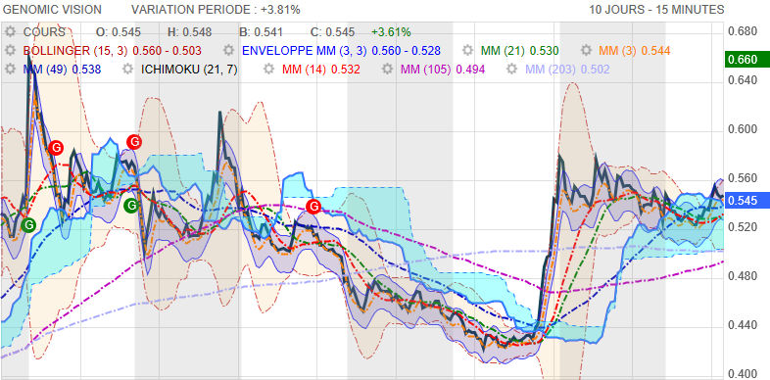Click the COURS legend label
770x380 pixels.
pos(44,32)
